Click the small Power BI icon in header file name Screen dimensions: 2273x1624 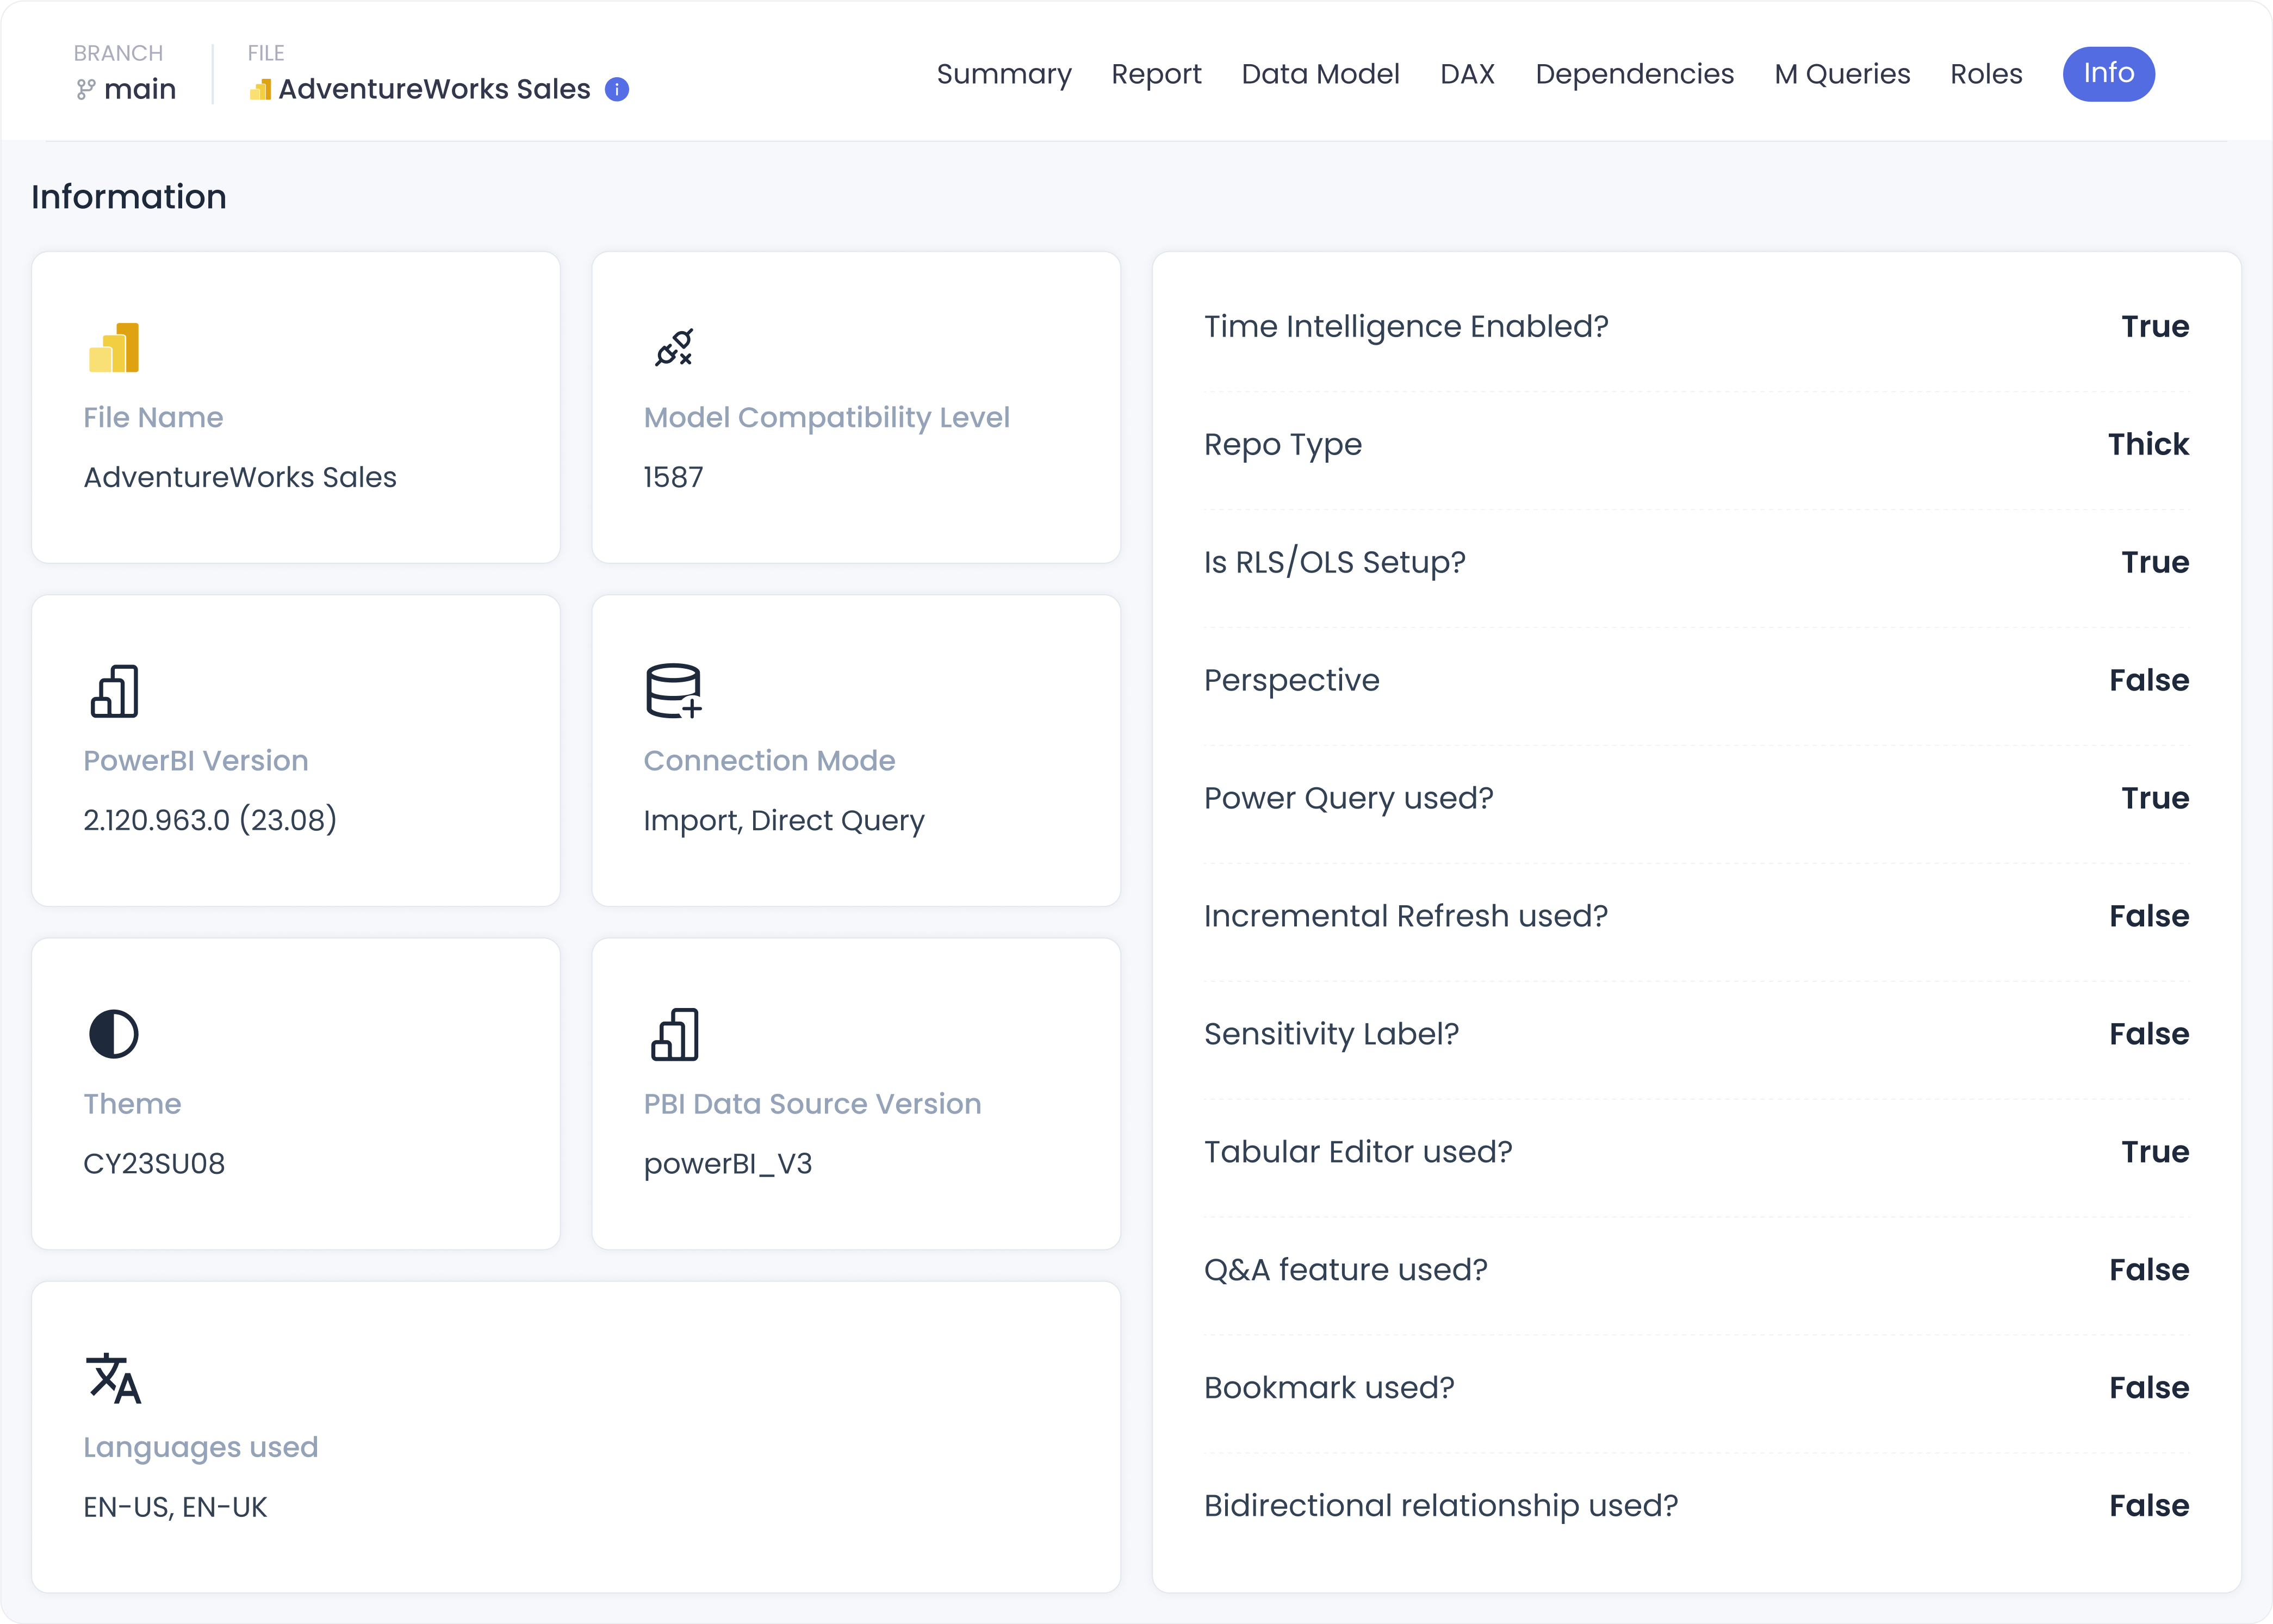pyautogui.click(x=260, y=89)
